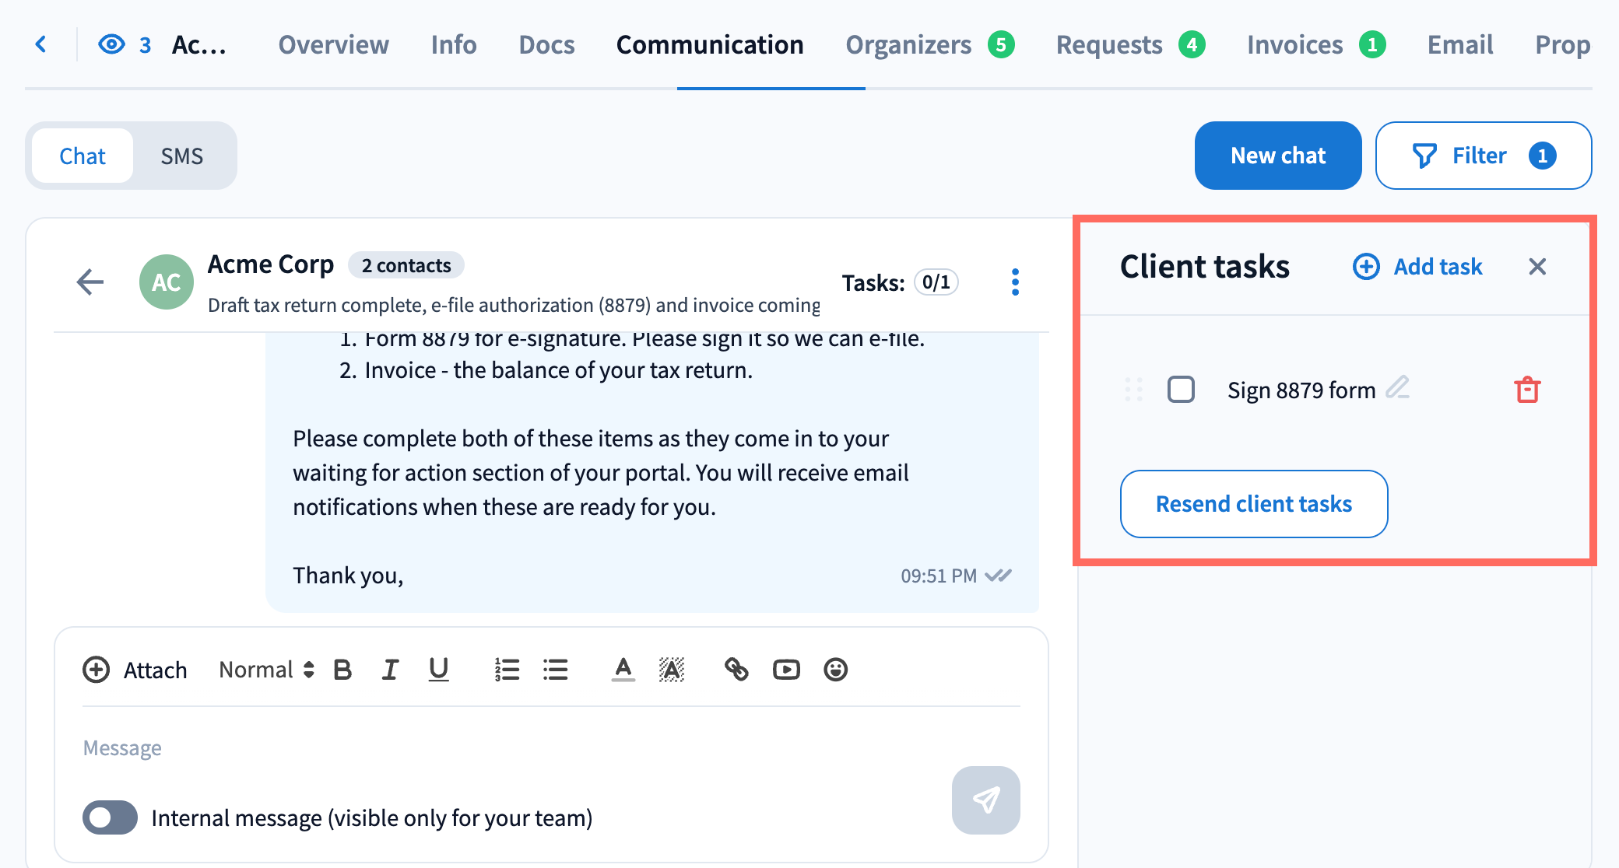The height and width of the screenshot is (868, 1619).
Task: Check the Sign 8879 form checkbox
Action: pyautogui.click(x=1181, y=390)
